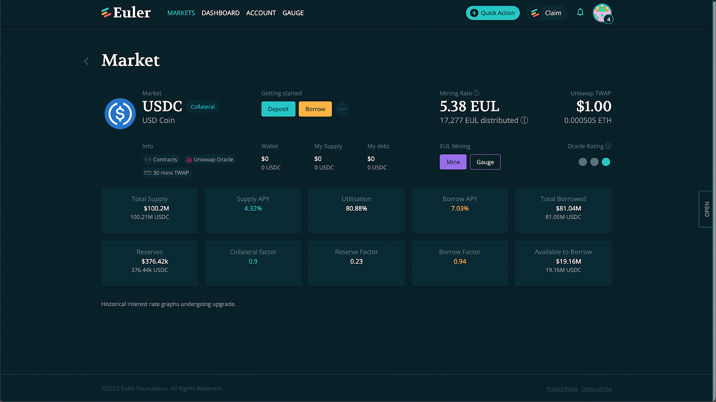716x402 pixels.
Task: Click the 5.38 EUL mining rate
Action: [469, 106]
